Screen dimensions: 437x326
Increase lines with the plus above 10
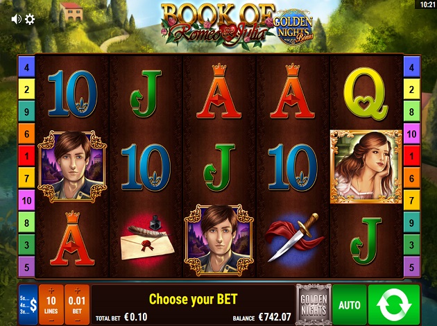click(51, 291)
